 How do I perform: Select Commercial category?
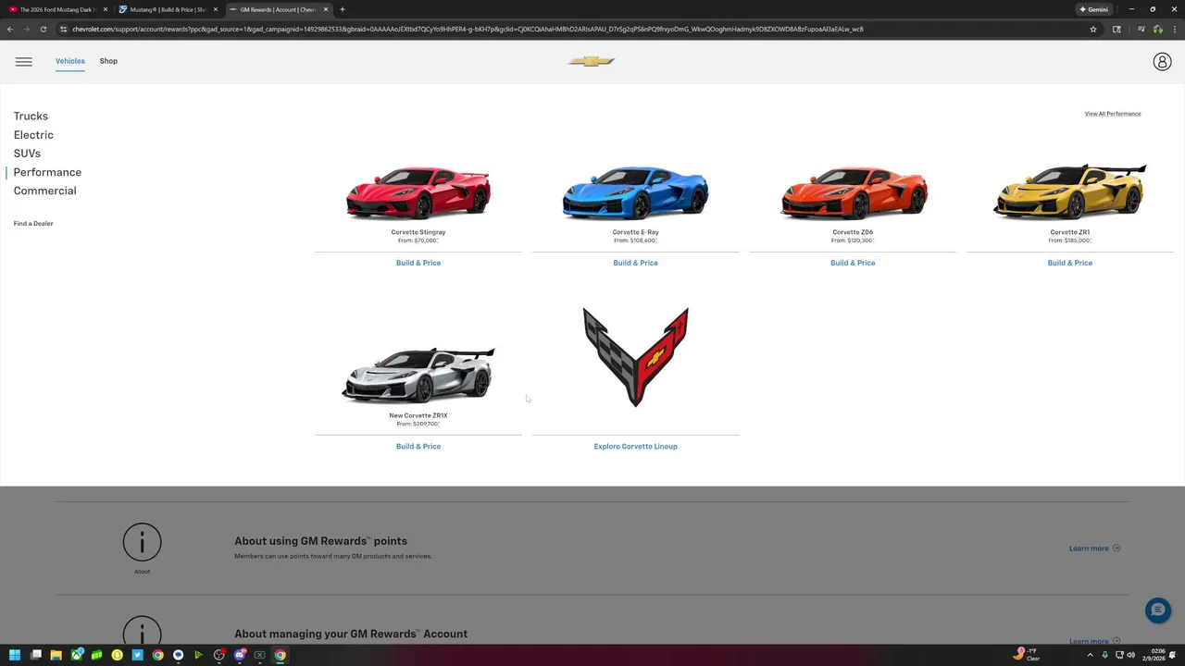[x=44, y=191]
